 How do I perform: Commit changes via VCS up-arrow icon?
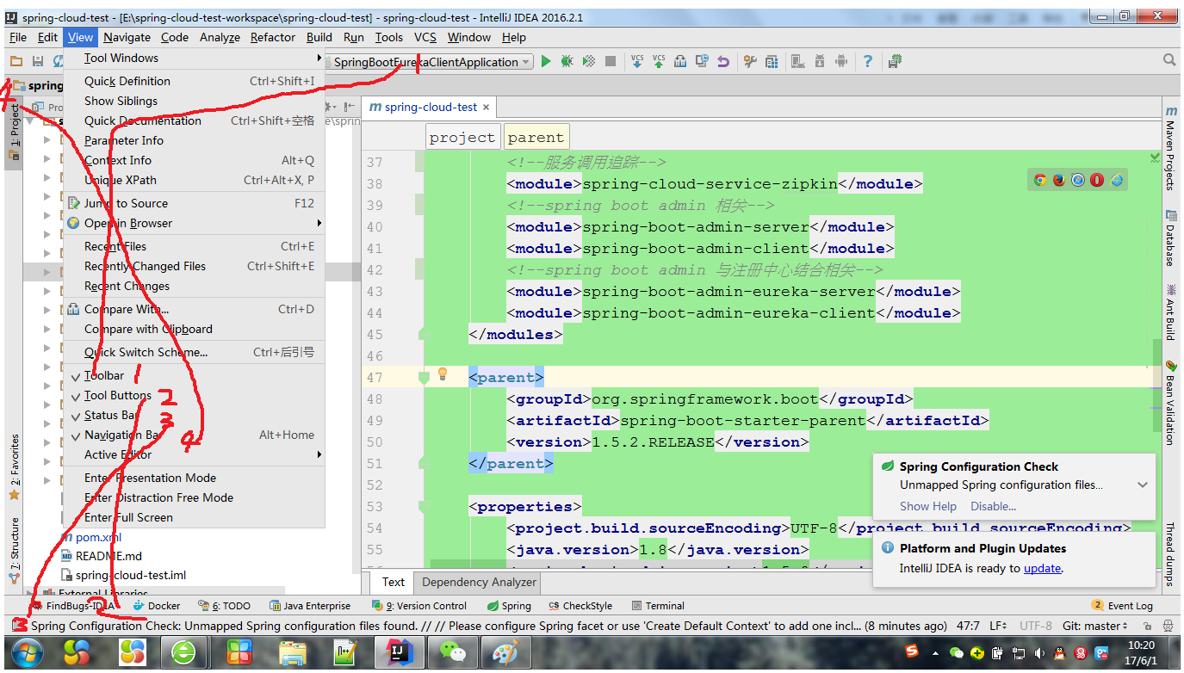(x=659, y=61)
